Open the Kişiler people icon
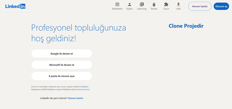232x109 pixels. 129,4
